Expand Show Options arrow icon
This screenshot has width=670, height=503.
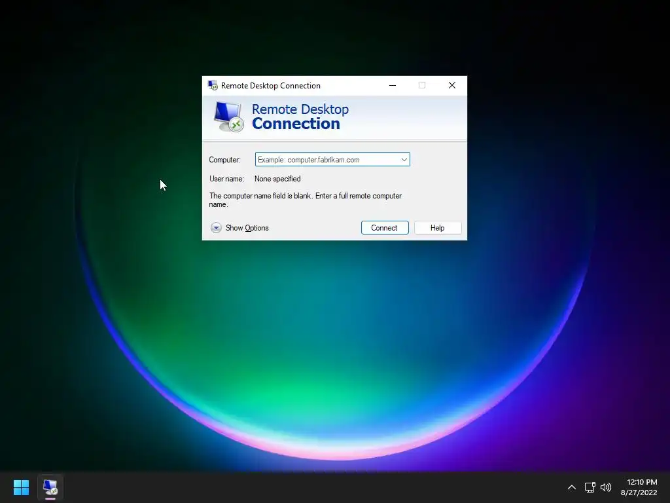pos(216,227)
